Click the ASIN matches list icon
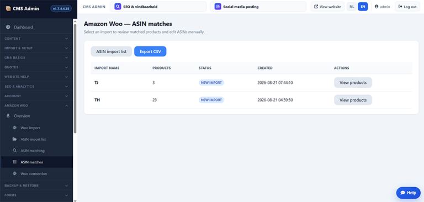424x202 pixels. tap(14, 162)
